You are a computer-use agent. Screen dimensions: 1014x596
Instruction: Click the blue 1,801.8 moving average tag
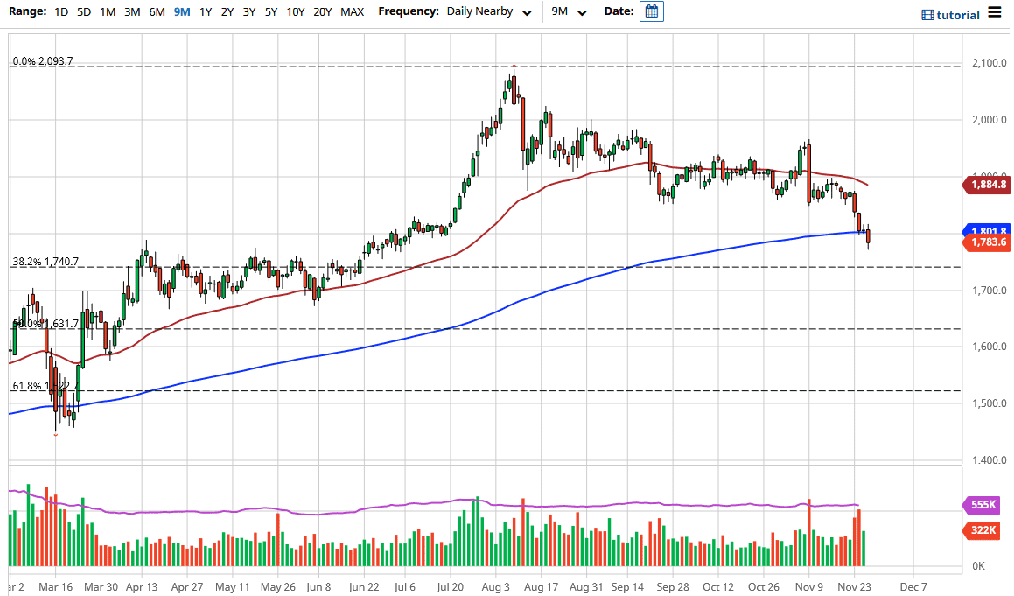click(x=985, y=230)
